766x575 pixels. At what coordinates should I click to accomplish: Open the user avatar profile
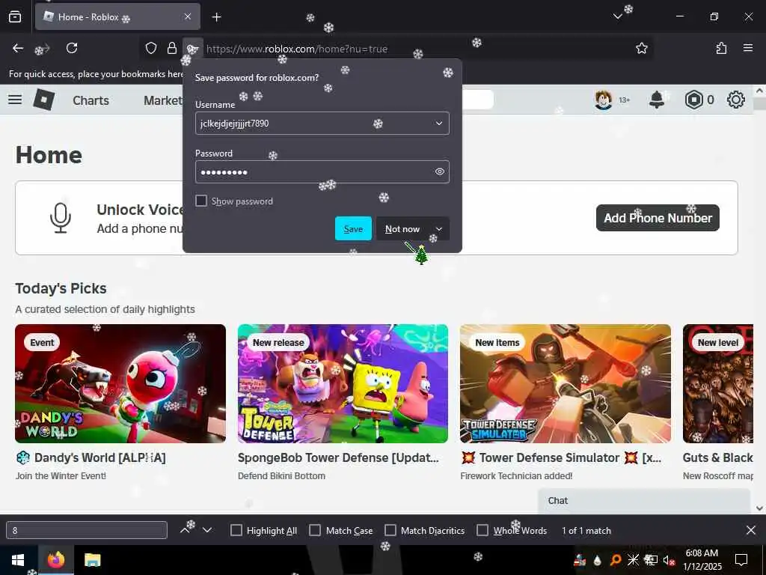(x=604, y=100)
